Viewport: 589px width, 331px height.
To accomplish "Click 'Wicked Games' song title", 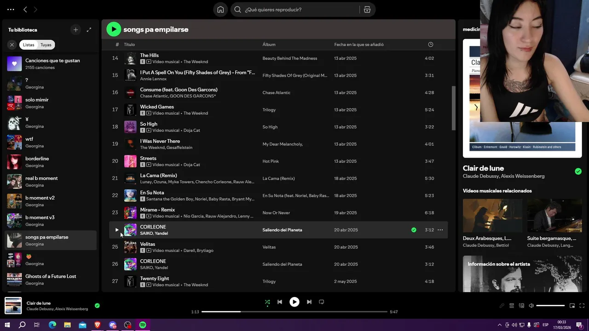I will click(157, 107).
